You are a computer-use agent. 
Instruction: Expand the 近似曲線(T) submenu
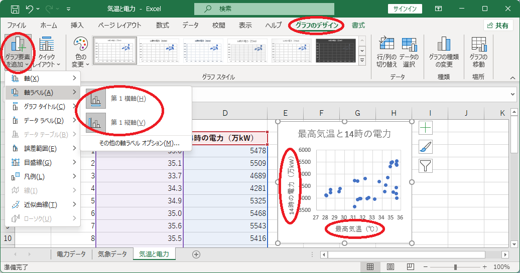pos(43,204)
